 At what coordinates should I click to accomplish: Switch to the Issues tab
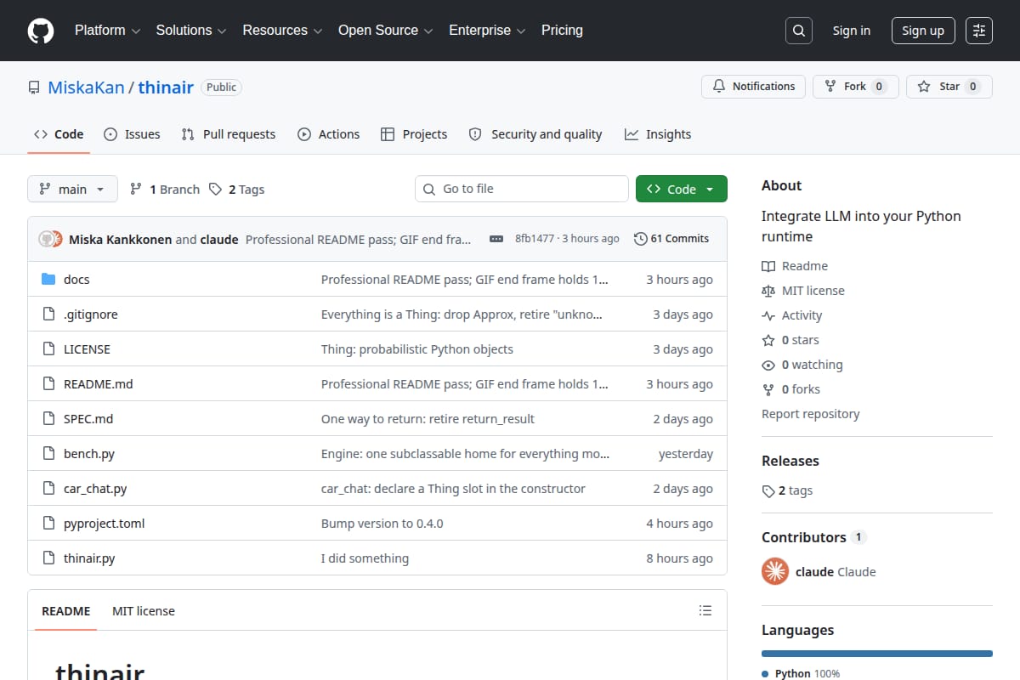pyautogui.click(x=132, y=134)
